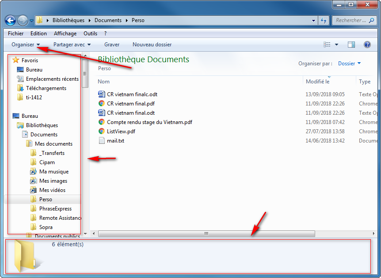
Task: Open the Fichier menu
Action: [x=16, y=34]
